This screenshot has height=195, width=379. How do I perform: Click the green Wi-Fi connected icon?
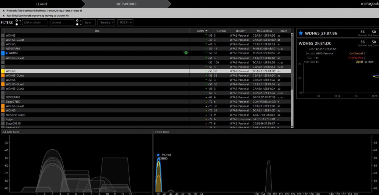[186, 53]
